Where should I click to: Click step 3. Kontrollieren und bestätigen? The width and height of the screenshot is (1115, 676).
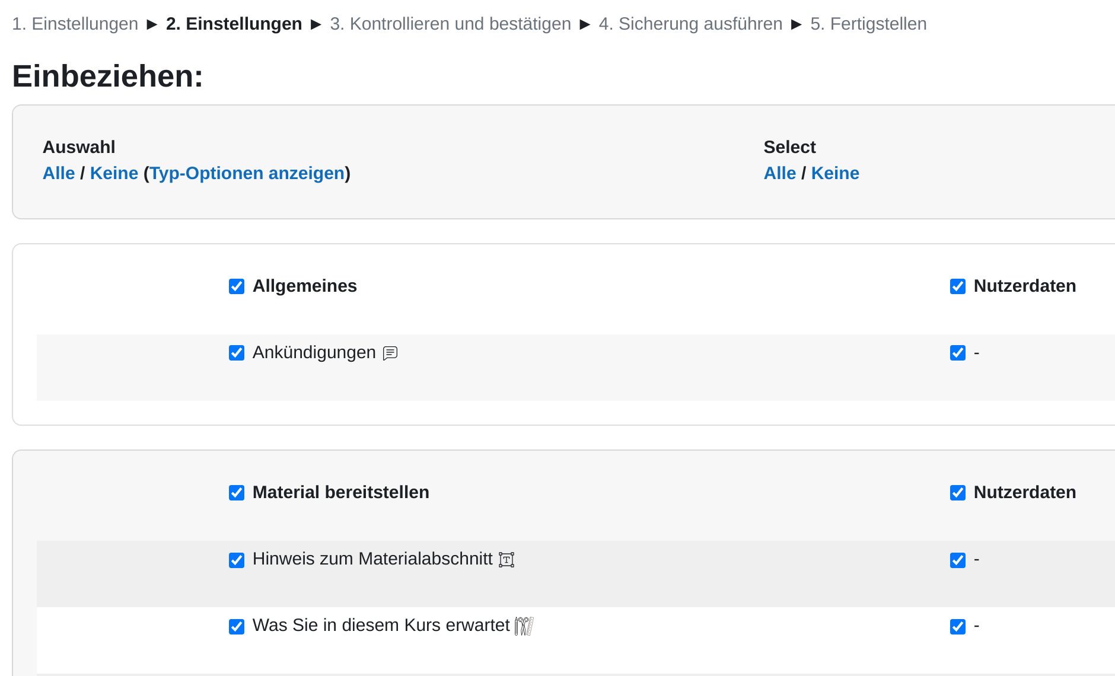pos(451,24)
